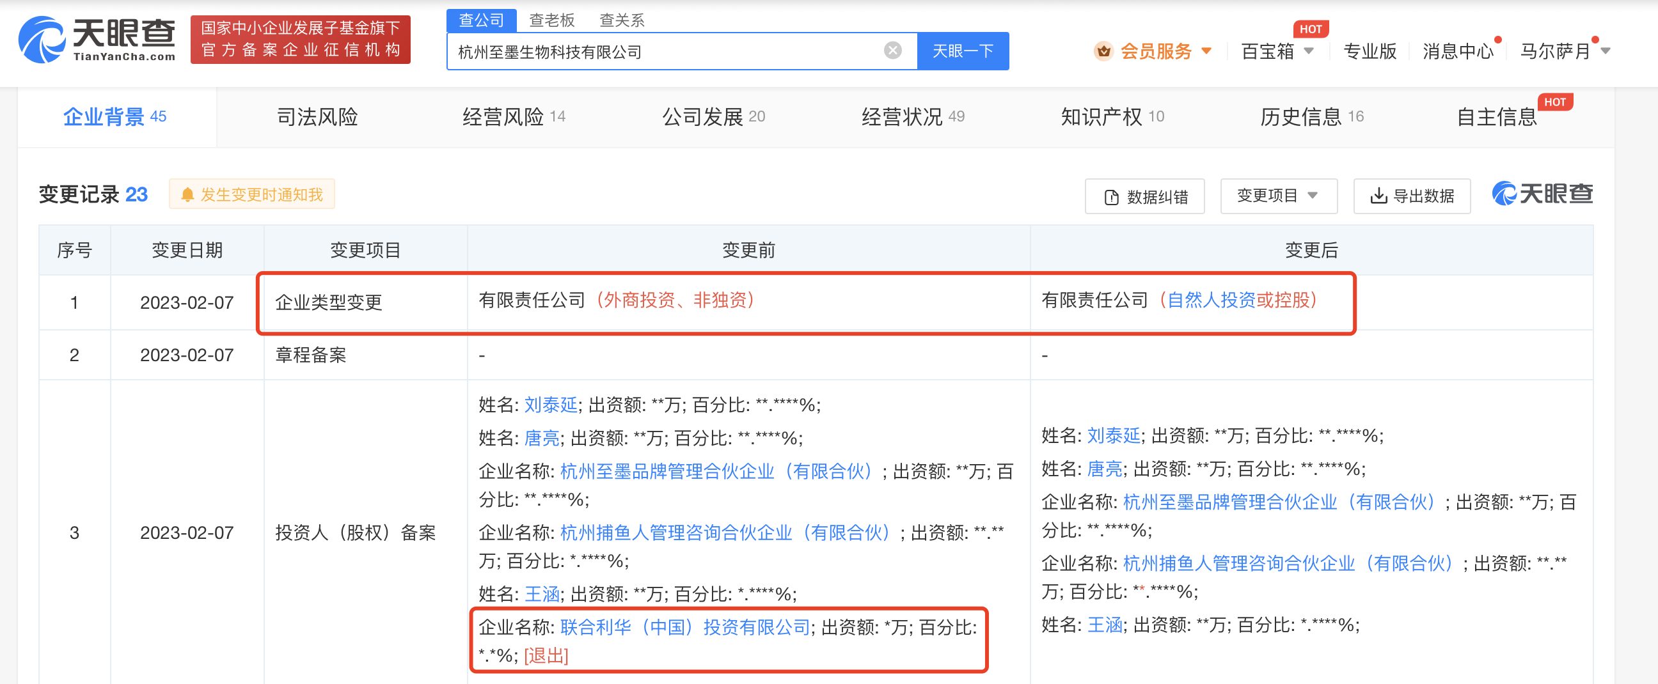The image size is (1658, 684).
Task: Open the 变更项目 filter dropdown
Action: coord(1278,196)
